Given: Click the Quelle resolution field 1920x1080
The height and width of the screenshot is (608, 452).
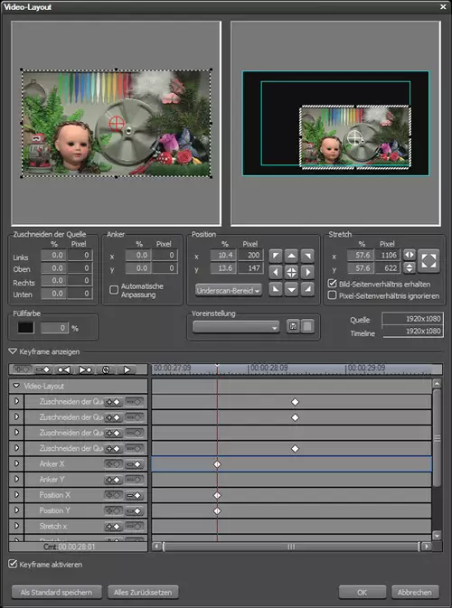Looking at the screenshot, I should pos(412,319).
